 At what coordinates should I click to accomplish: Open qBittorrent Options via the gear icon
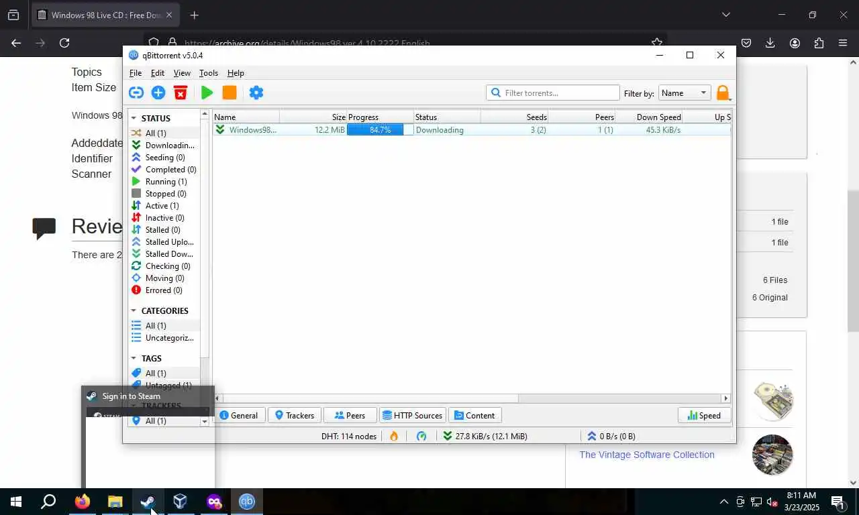[x=256, y=93]
